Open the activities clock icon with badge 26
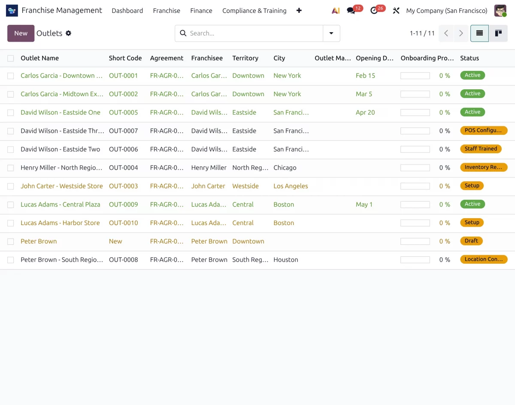This screenshot has width=515, height=405. (x=374, y=11)
